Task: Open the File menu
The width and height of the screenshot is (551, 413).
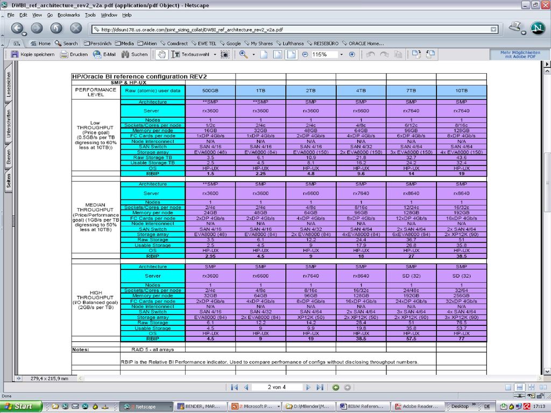Action: click(x=11, y=15)
